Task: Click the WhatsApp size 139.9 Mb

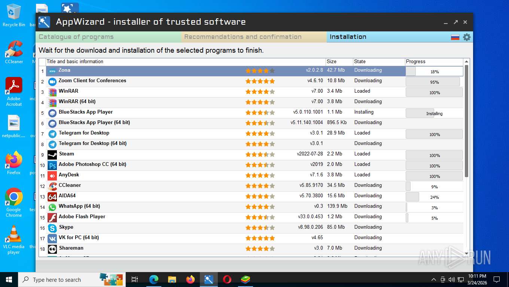Action: click(337, 206)
